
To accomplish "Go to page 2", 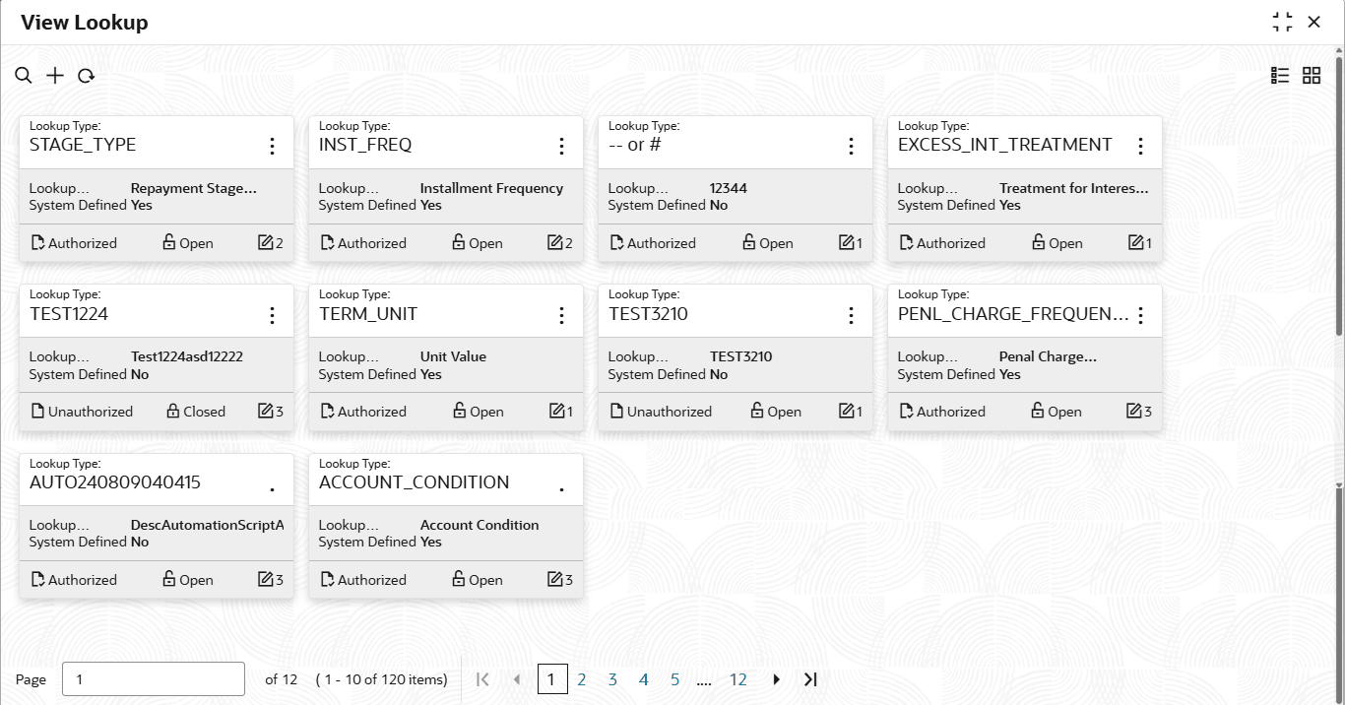I will click(x=582, y=679).
